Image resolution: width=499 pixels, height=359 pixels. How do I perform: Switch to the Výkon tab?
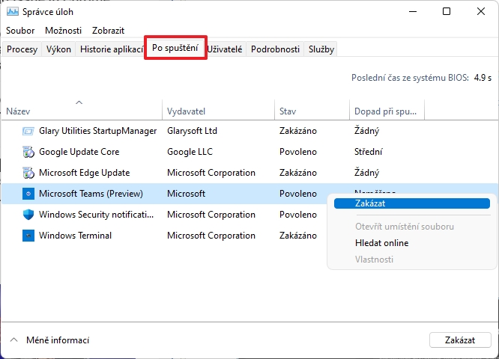58,49
